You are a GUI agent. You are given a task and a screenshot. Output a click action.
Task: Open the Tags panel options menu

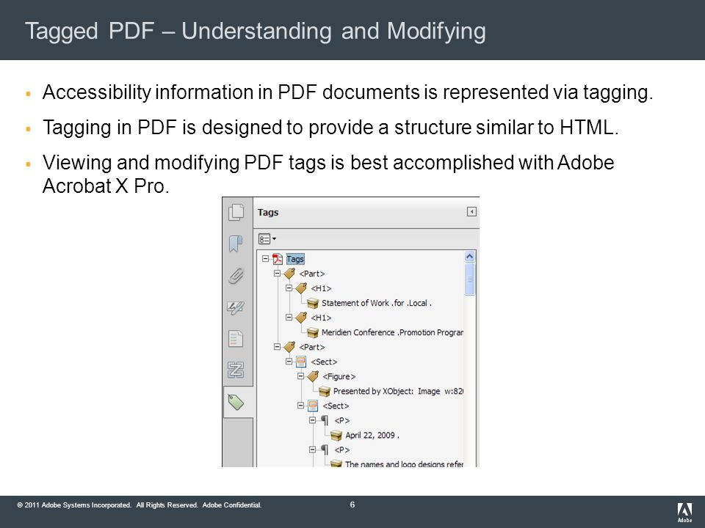(267, 239)
